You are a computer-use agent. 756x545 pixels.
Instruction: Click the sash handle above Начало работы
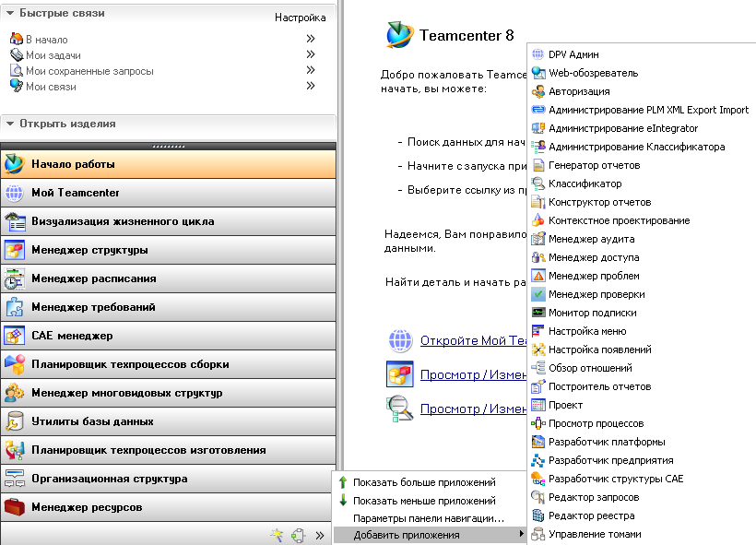[x=169, y=146]
